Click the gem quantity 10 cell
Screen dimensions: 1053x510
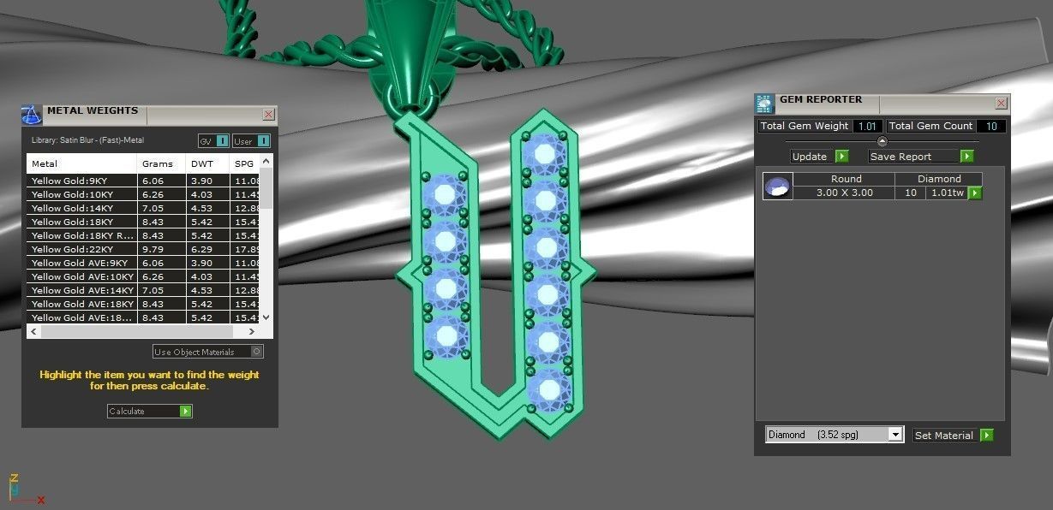(911, 193)
